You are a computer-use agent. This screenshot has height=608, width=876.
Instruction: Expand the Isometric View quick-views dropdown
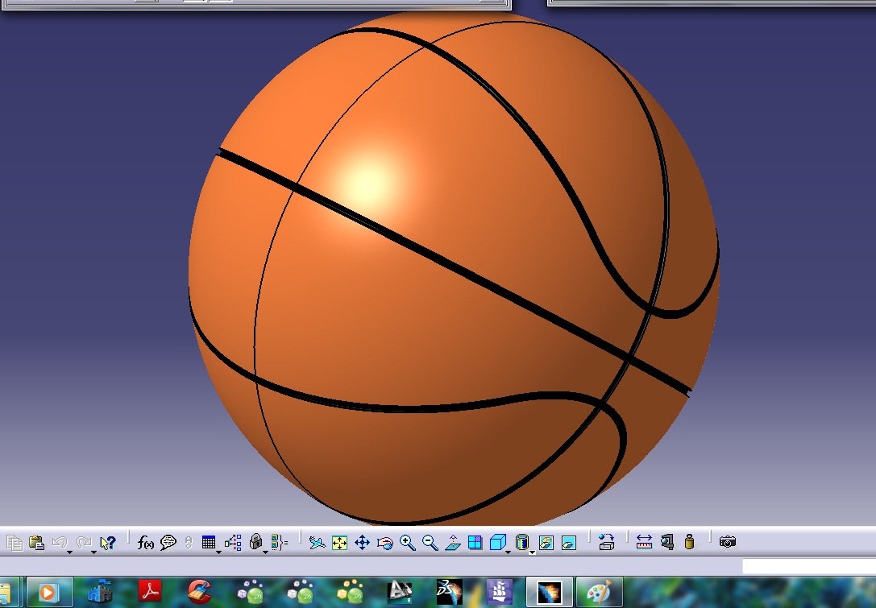pyautogui.click(x=508, y=552)
